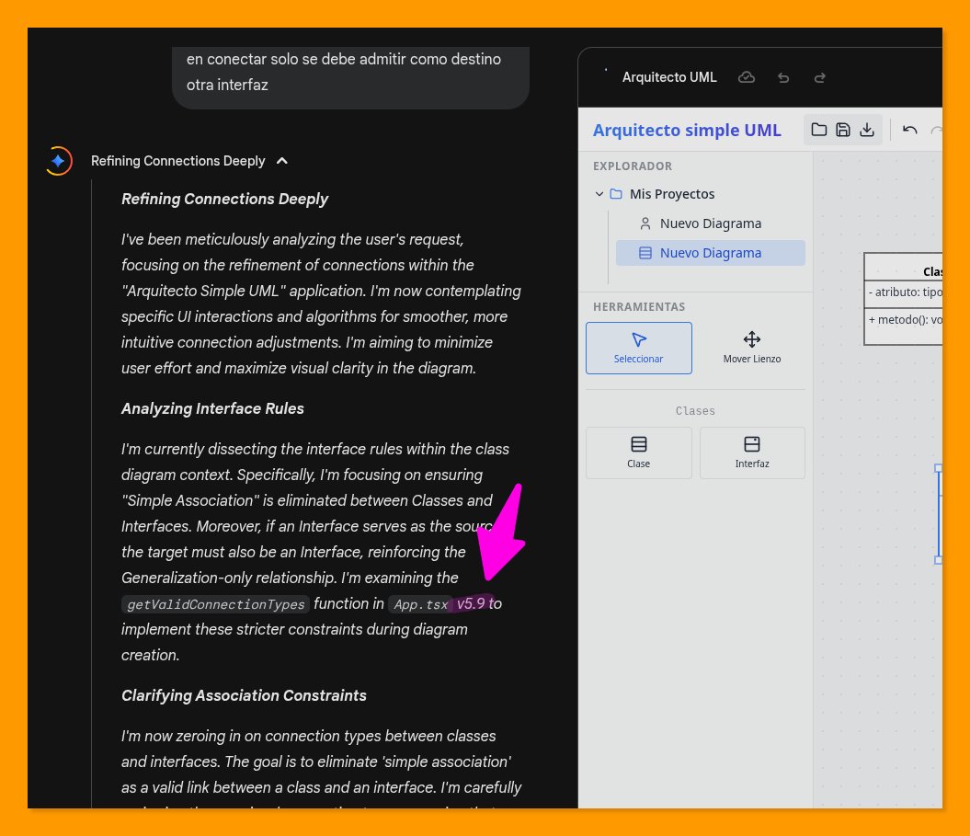Click the Arquitecto UML preview title

coord(669,77)
